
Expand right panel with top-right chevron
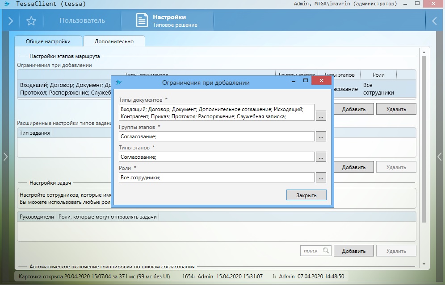(x=434, y=21)
